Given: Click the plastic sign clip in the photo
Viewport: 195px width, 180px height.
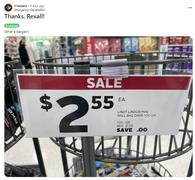Looking at the screenshot, I should (115, 69).
